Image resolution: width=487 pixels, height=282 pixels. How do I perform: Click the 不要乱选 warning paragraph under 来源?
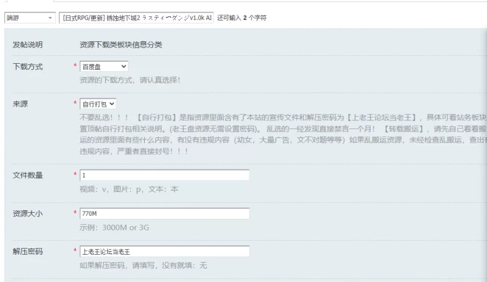[x=283, y=134]
